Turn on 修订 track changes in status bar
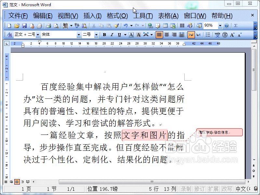The height and width of the screenshot is (195, 260). (199, 190)
